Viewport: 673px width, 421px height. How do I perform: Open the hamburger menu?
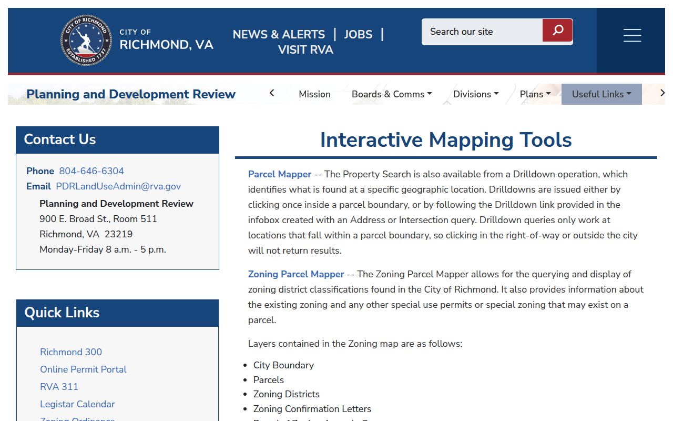tap(632, 35)
